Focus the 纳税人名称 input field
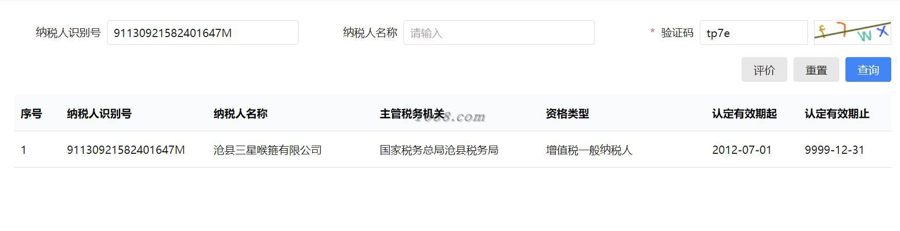900x231 pixels. pyautogui.click(x=499, y=32)
